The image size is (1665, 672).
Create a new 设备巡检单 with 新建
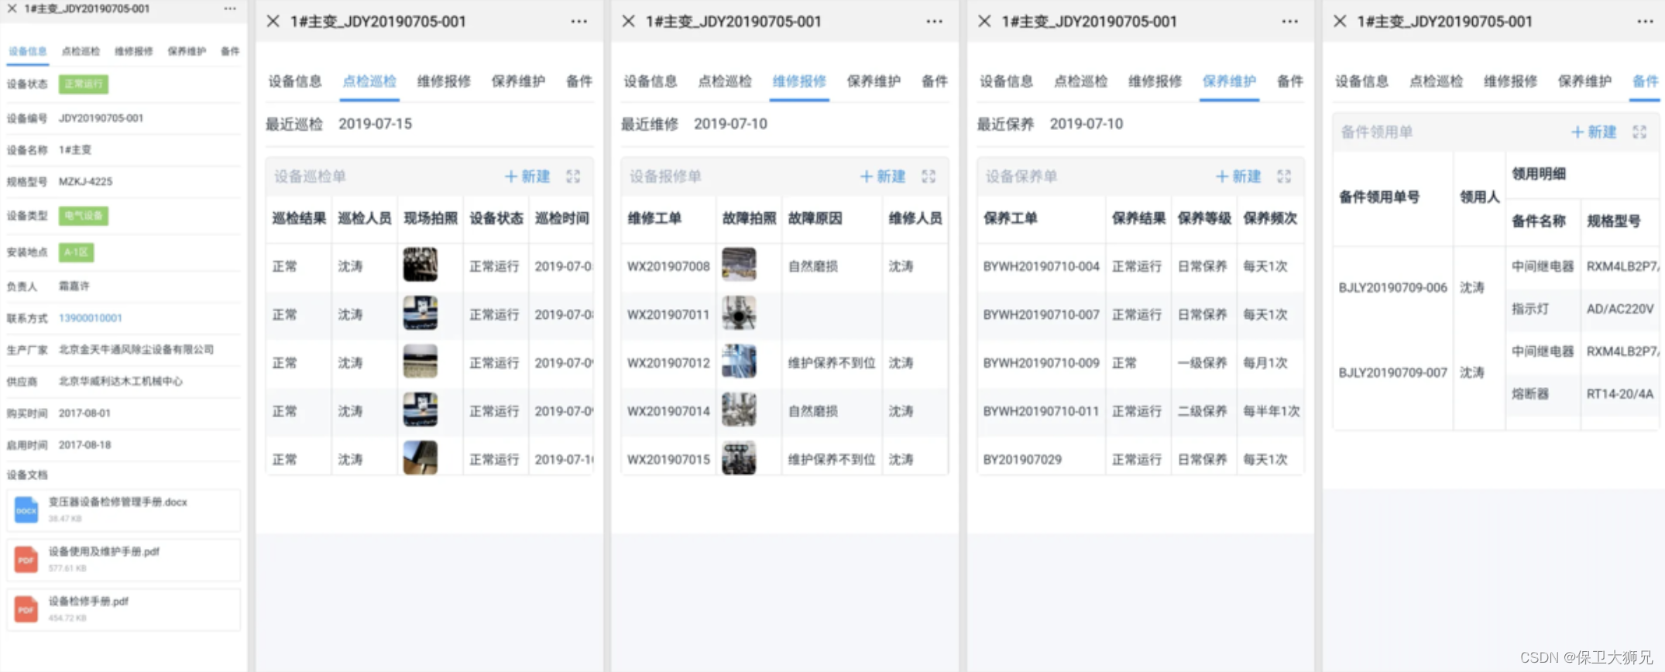[x=527, y=177]
